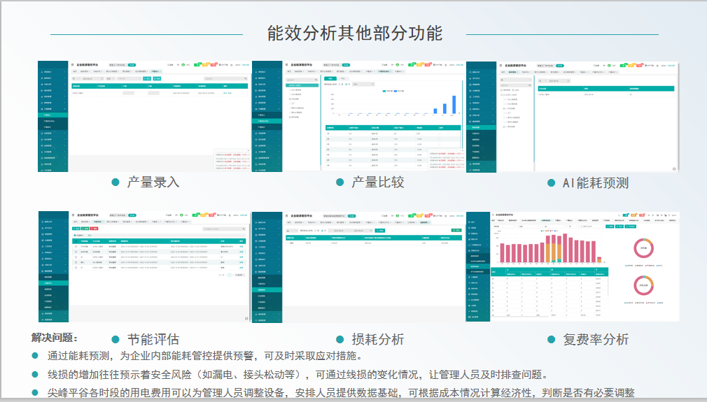The height and width of the screenshot is (402, 707).
Task: Click first teal button in 产量录入 filter bar
Action: pyautogui.click(x=147, y=79)
